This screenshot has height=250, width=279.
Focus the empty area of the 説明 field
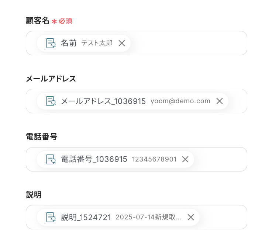tap(223, 217)
